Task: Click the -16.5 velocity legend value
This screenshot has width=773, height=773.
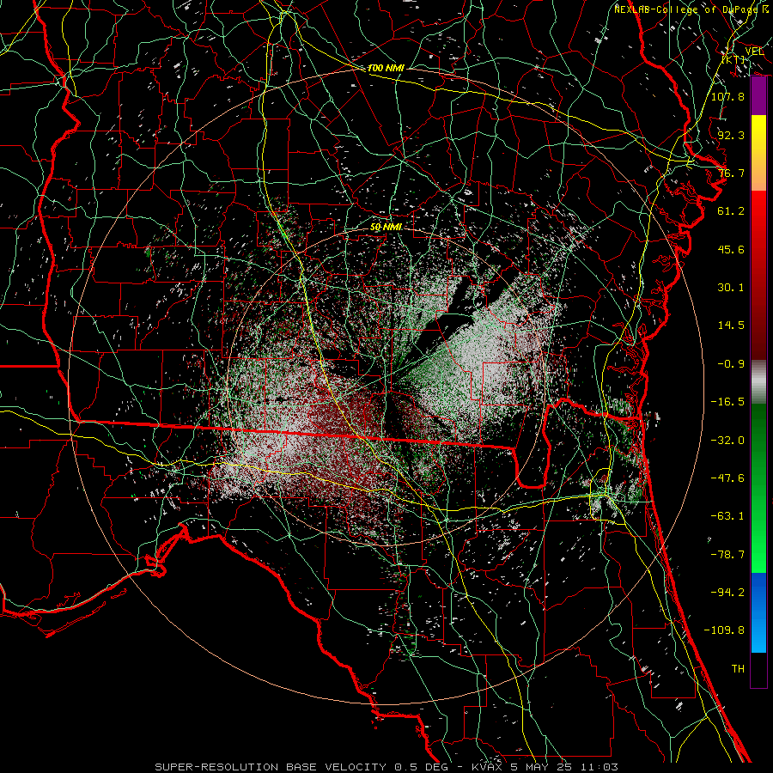Action: (727, 402)
